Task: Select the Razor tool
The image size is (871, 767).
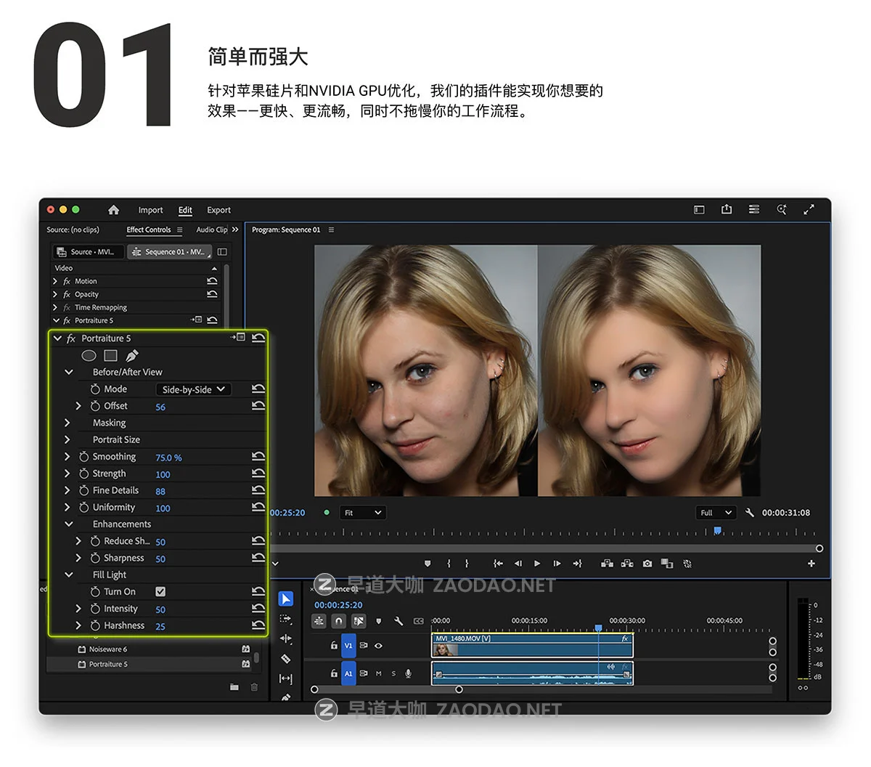Action: click(x=286, y=659)
